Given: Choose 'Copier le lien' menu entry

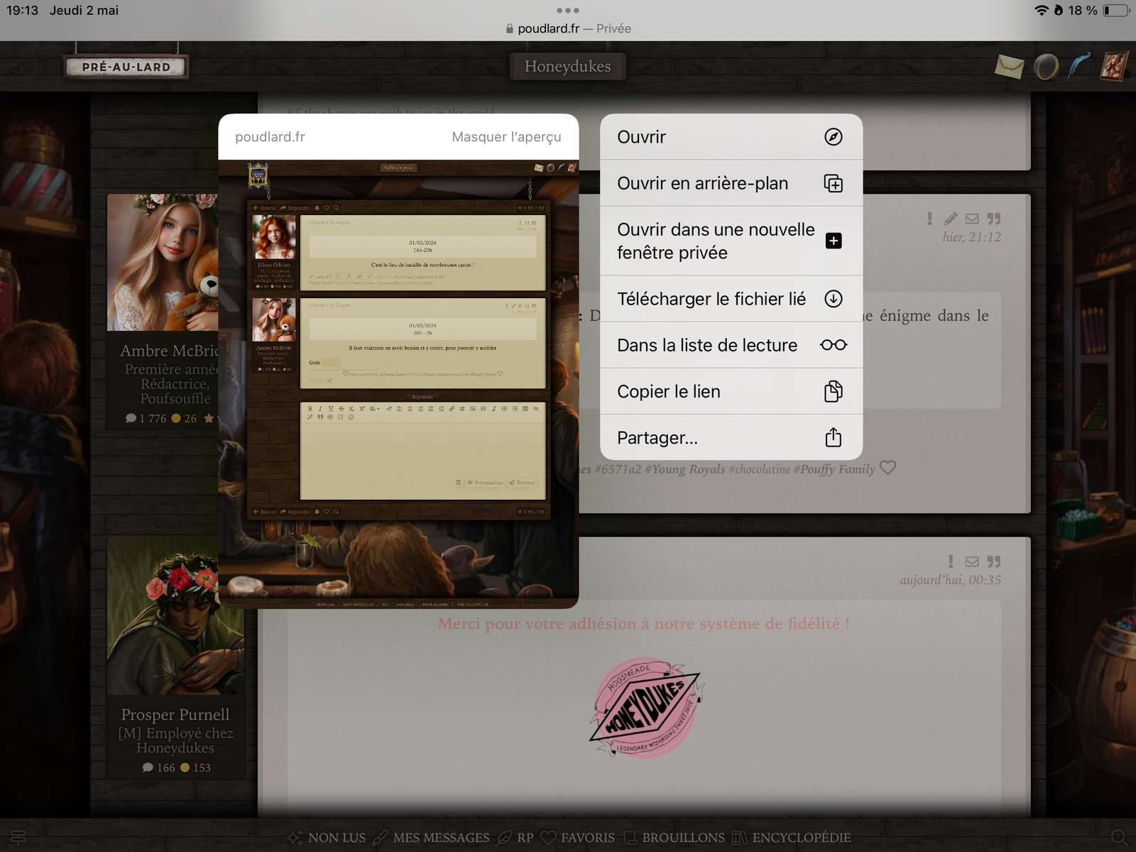Looking at the screenshot, I should [x=731, y=391].
